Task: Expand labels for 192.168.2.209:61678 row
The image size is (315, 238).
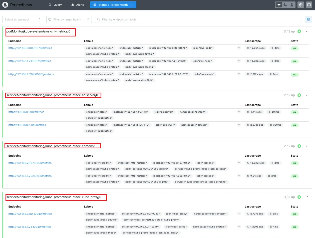Action: 239,74
